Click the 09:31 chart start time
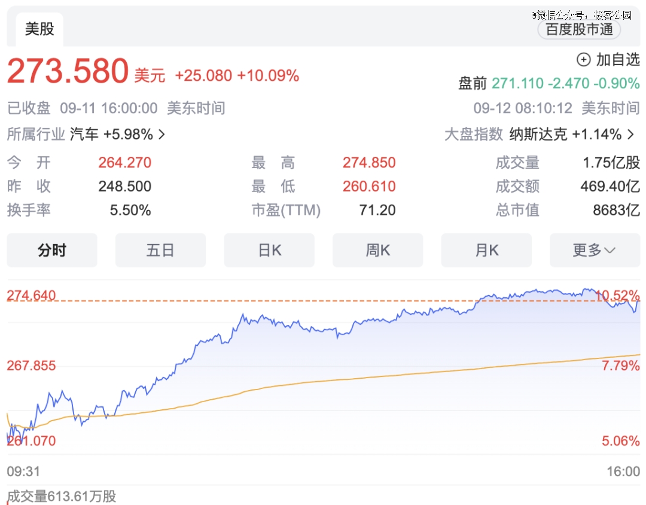 pyautogui.click(x=23, y=471)
